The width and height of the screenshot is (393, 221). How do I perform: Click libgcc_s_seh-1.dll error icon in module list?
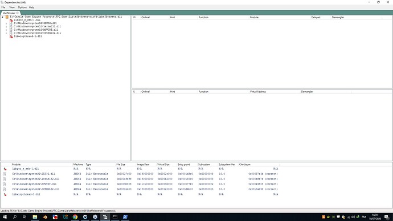5,169
